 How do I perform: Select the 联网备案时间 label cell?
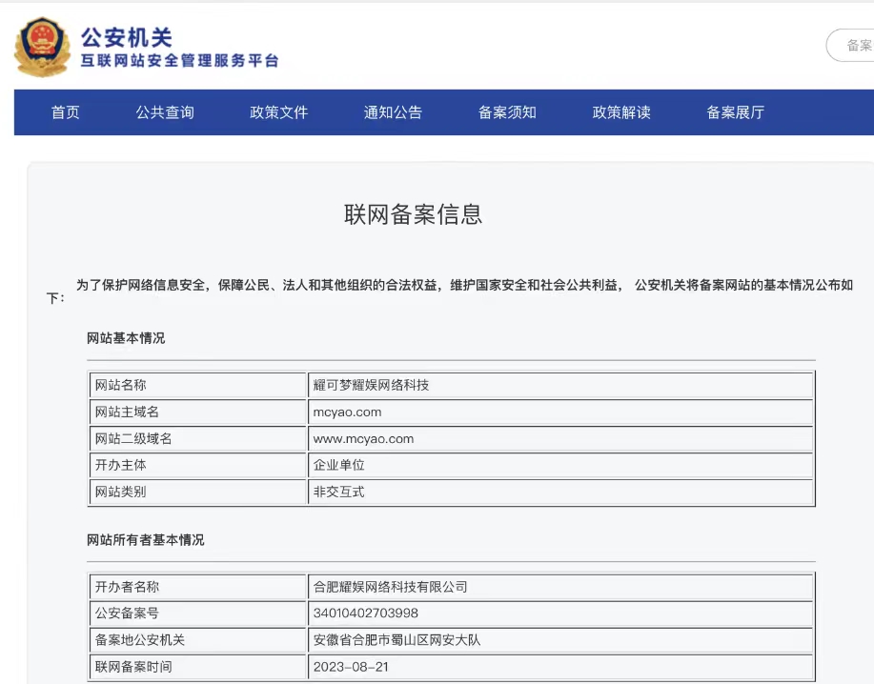198,667
